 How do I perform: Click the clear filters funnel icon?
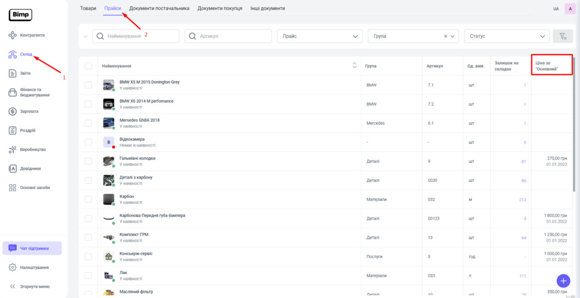(x=562, y=36)
